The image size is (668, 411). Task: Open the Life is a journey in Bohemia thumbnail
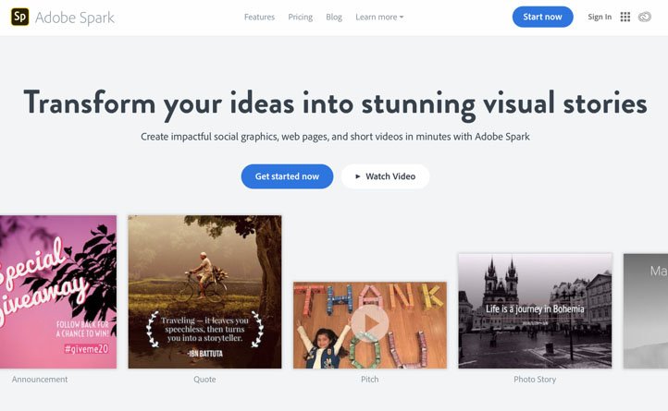coord(535,311)
